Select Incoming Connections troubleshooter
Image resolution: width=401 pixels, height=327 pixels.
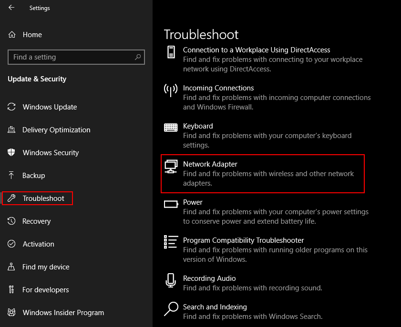tap(218, 88)
